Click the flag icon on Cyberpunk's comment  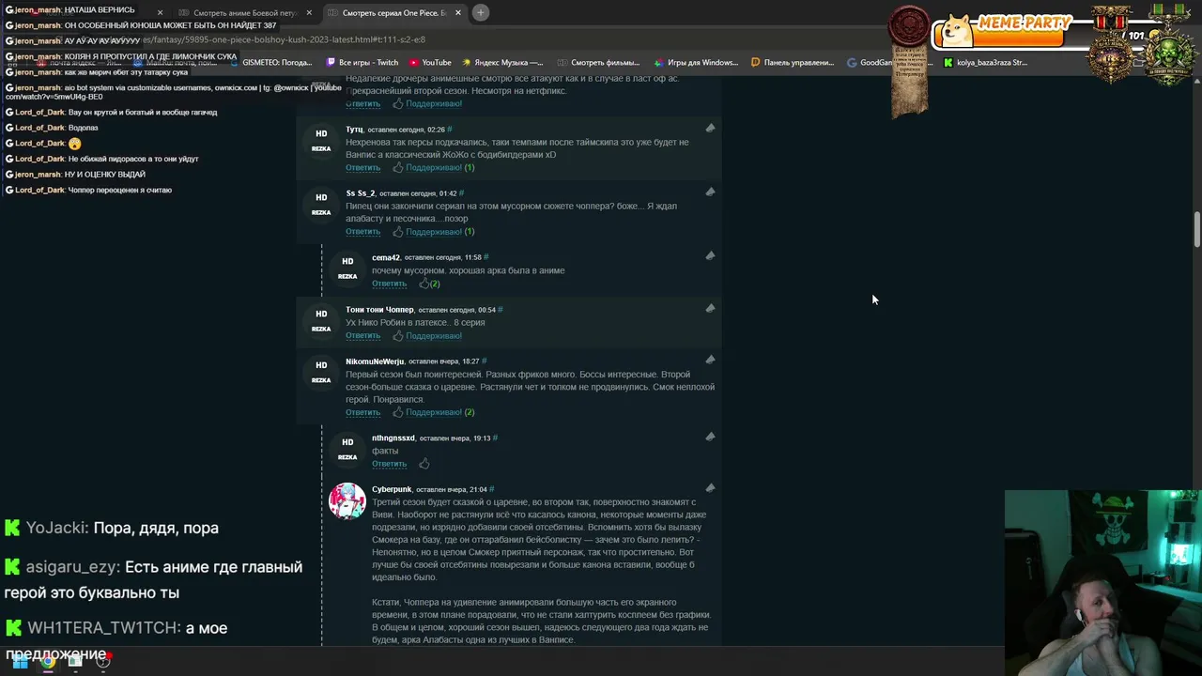pyautogui.click(x=710, y=488)
